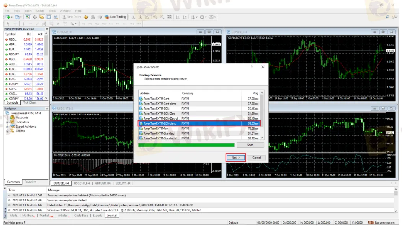This screenshot has height=227, width=402.
Task: Open the Profiles toolbar icon
Action: pyautogui.click(x=17, y=17)
